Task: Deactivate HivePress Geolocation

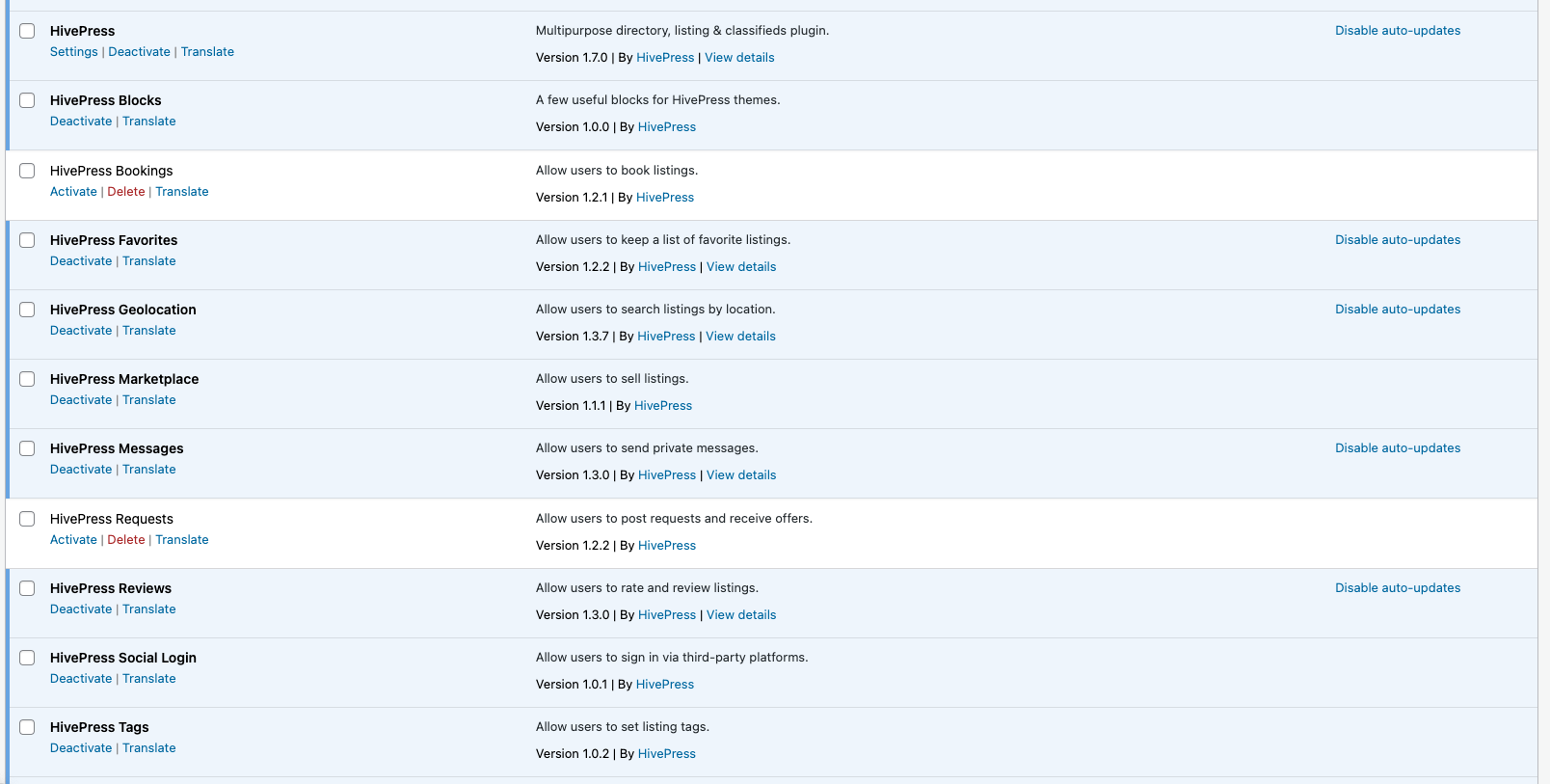Action: (x=81, y=331)
